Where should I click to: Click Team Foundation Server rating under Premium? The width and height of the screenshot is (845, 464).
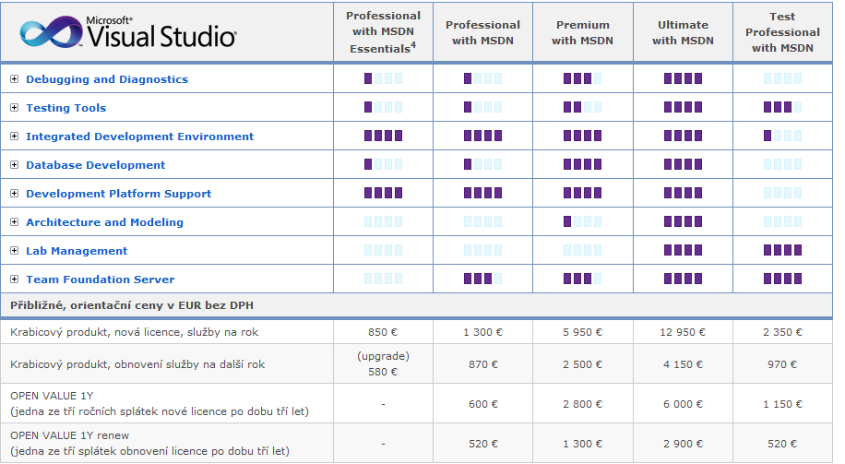(583, 279)
